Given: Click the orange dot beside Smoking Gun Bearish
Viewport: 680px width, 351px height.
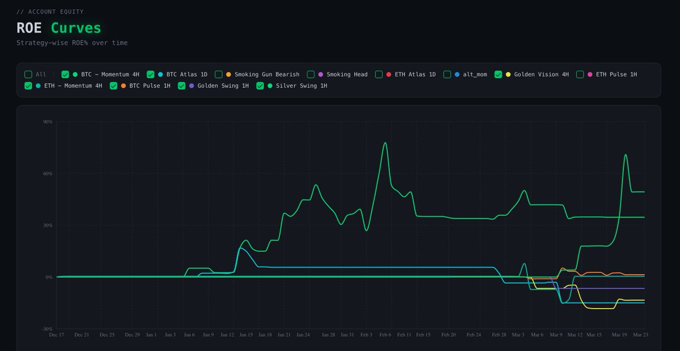Looking at the screenshot, I should click(x=228, y=74).
